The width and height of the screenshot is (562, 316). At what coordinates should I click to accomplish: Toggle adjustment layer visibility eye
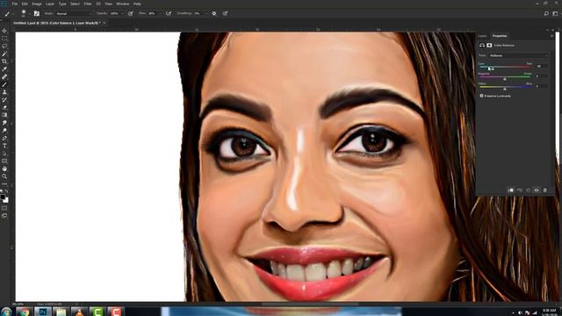pos(537,190)
